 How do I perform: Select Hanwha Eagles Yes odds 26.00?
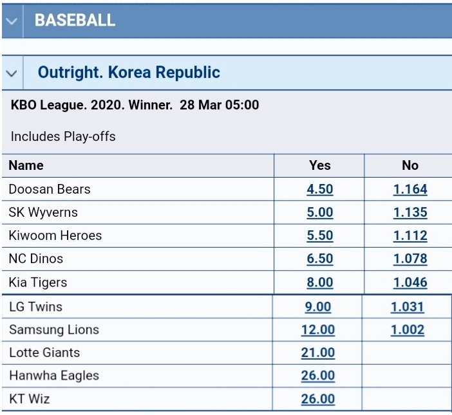(317, 376)
